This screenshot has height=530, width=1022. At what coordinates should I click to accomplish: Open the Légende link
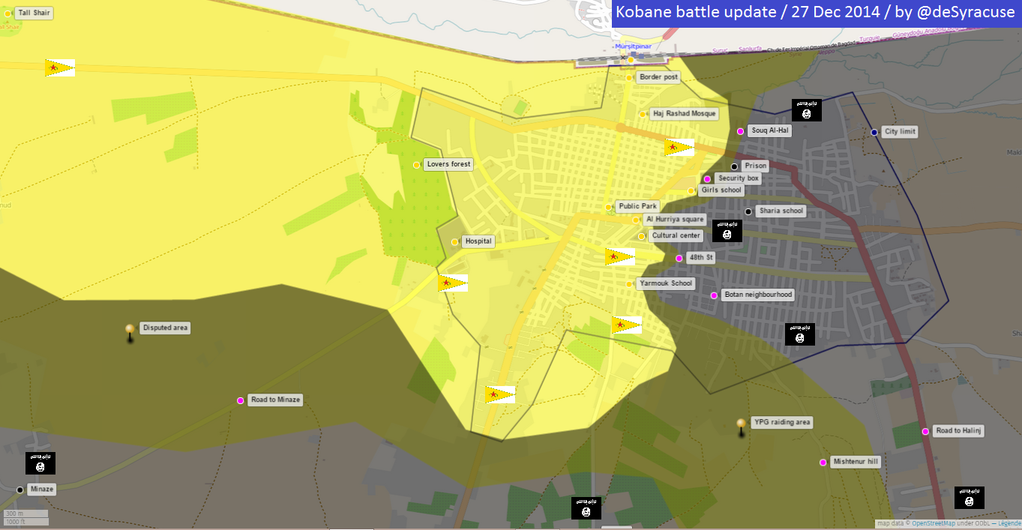coord(1009,524)
